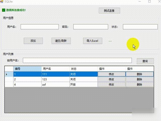The height and width of the screenshot is (121, 161).
Task: Click the 状态 column header
Action: [x=84, y=69]
